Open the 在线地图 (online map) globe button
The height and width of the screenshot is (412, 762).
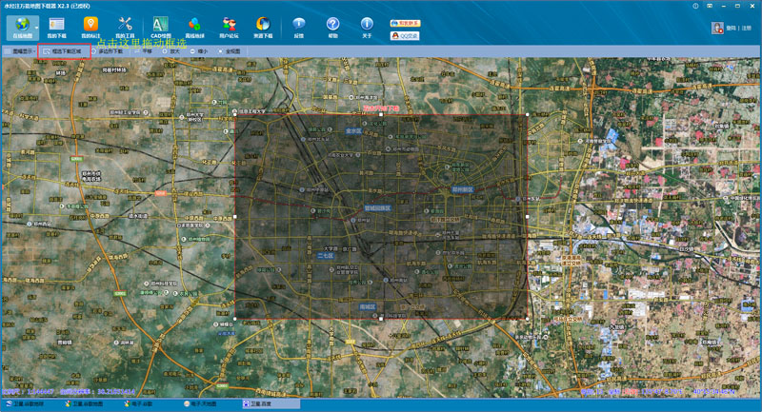point(21,28)
